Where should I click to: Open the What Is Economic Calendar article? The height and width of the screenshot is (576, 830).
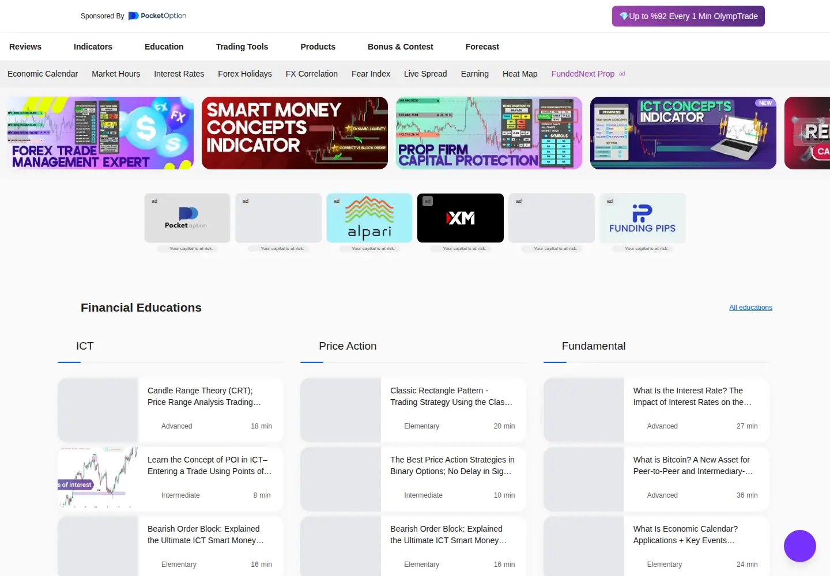point(656,546)
